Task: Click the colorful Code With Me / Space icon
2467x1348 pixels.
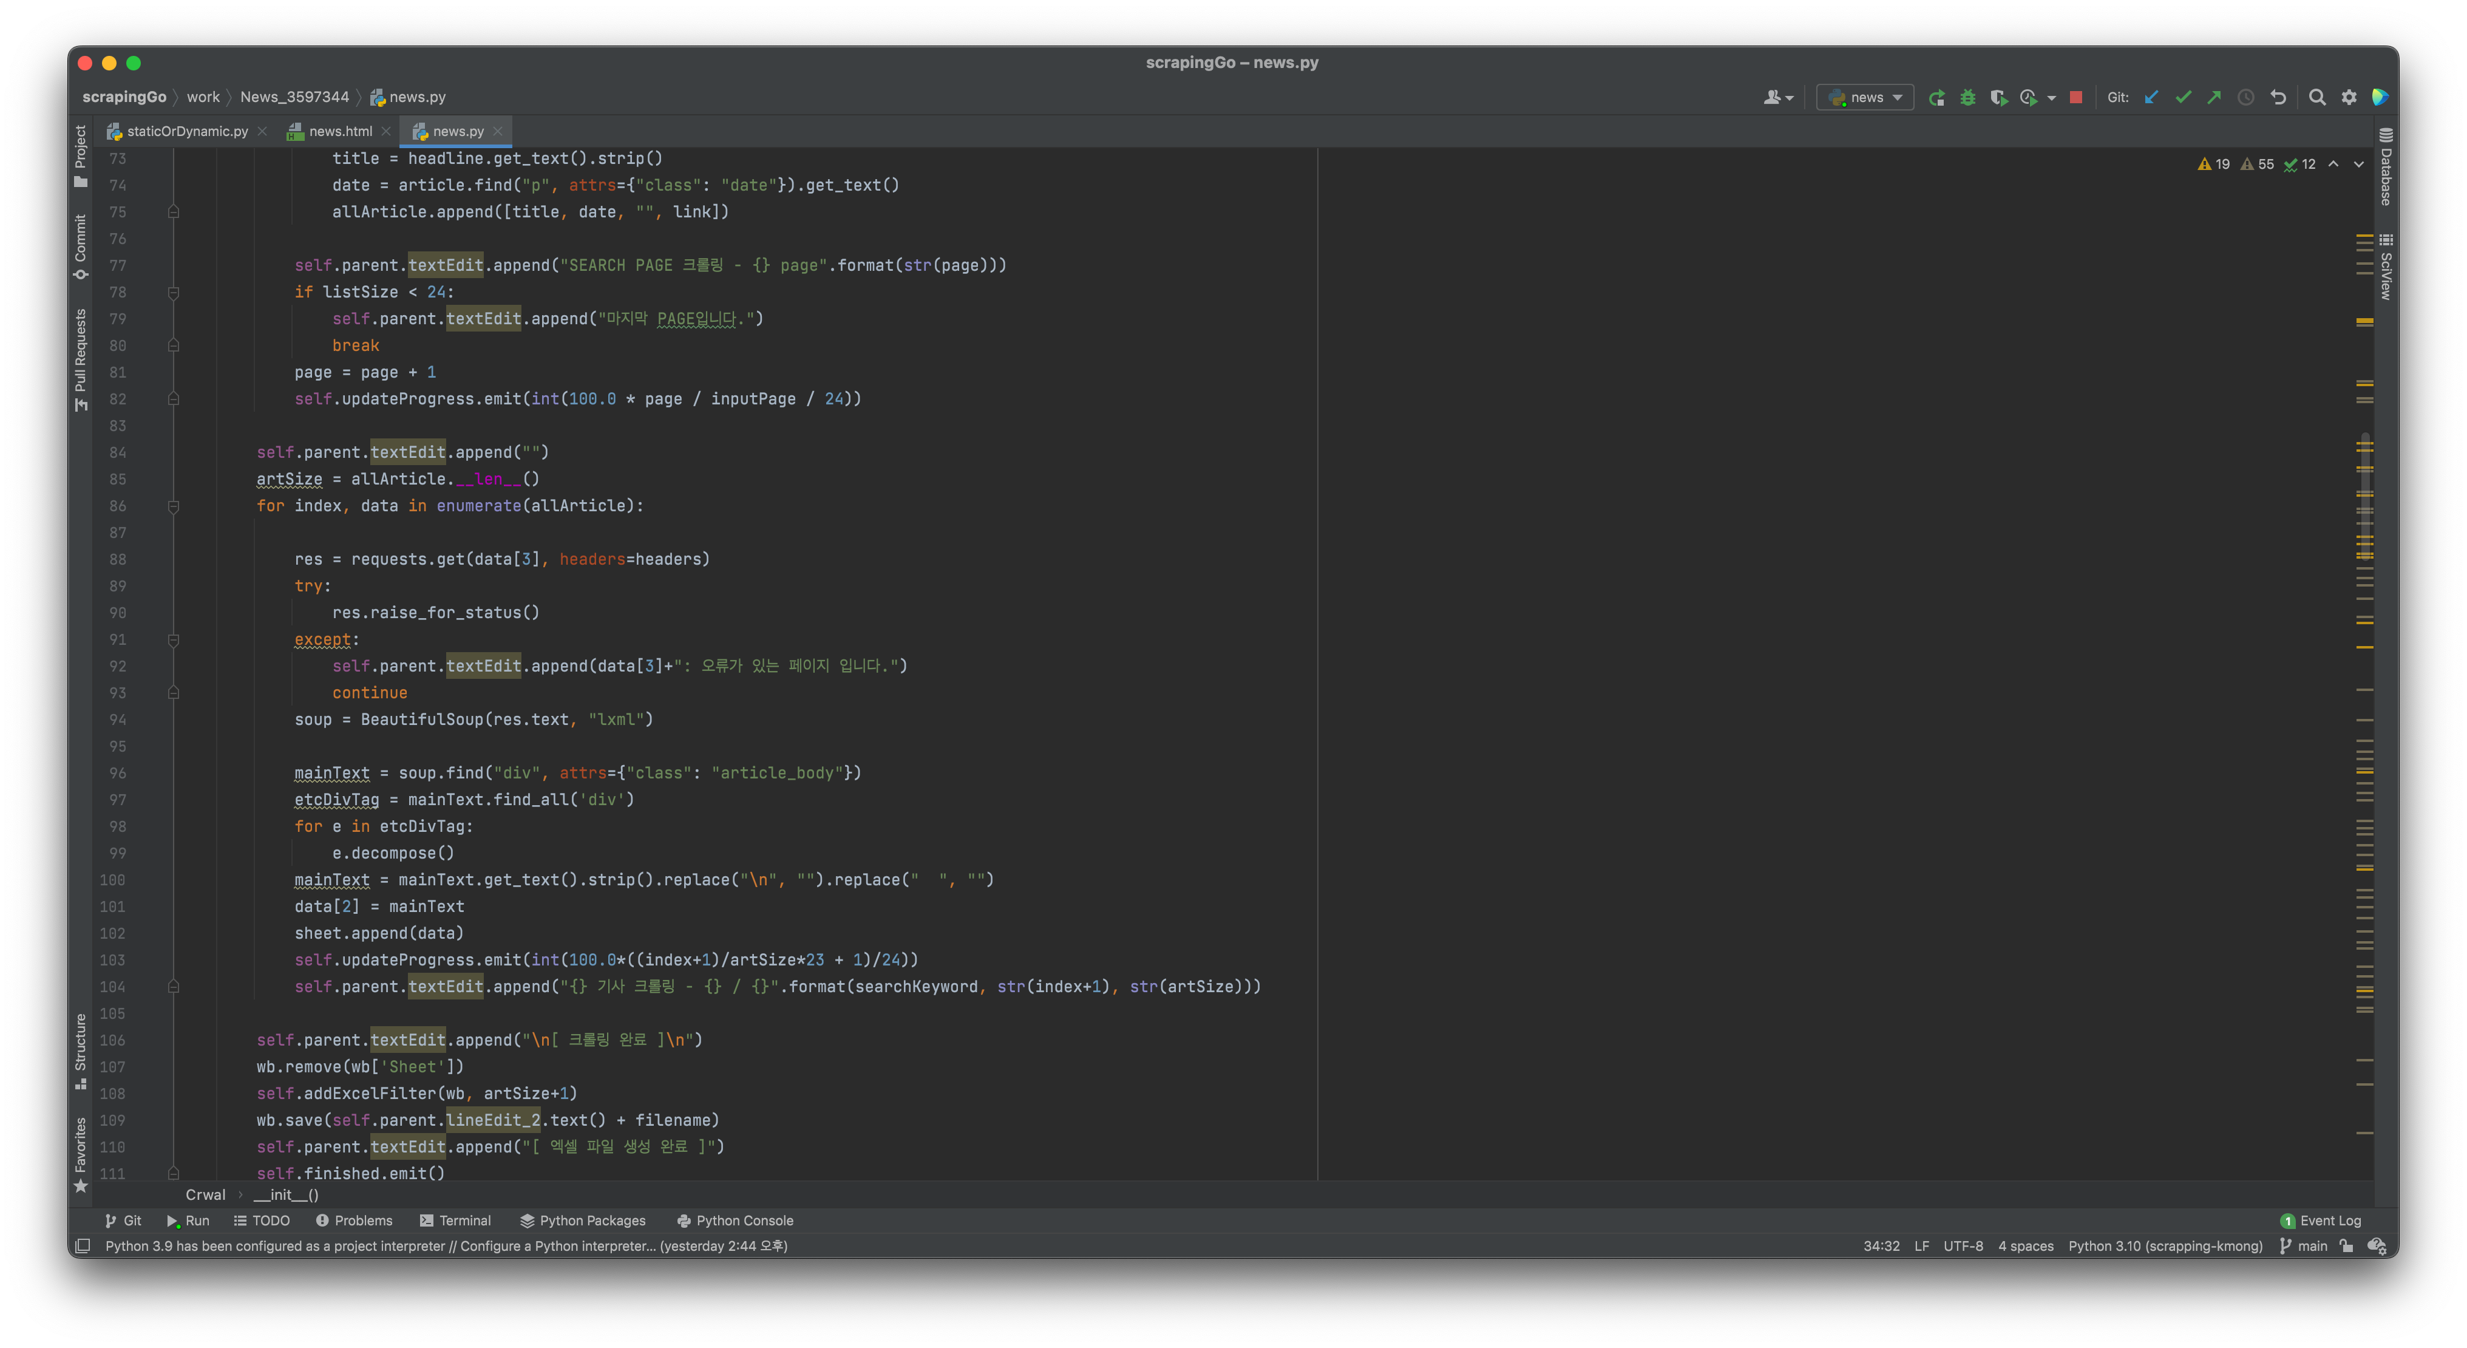Action: 2380,97
